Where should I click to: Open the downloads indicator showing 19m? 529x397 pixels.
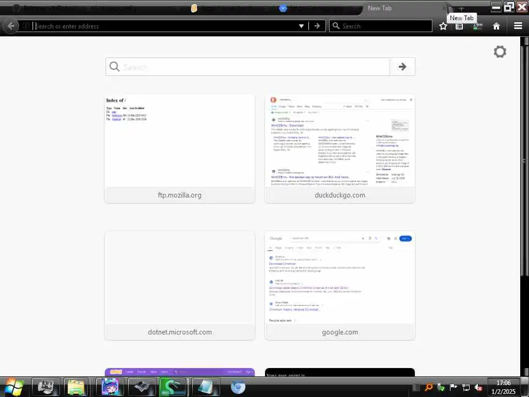(x=478, y=26)
